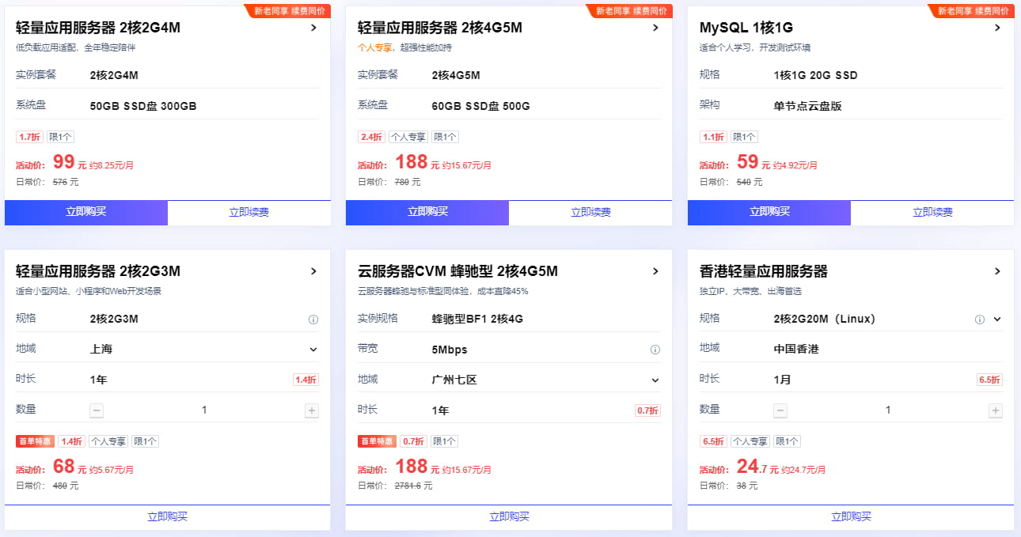
Task: Click info icon next to 2核2G3M spec
Action: [313, 320]
